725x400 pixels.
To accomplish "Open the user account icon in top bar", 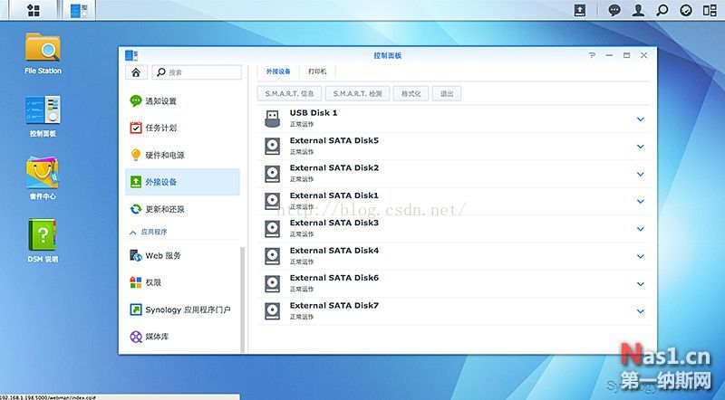I will click(x=639, y=10).
